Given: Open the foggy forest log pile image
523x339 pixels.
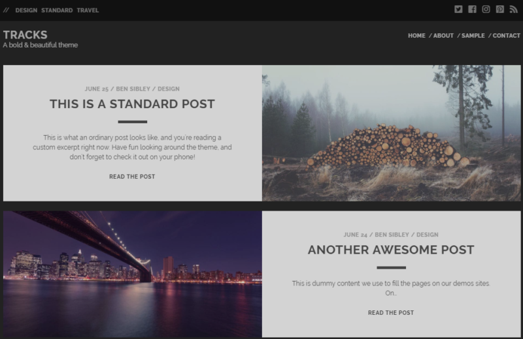Looking at the screenshot, I should pyautogui.click(x=391, y=133).
